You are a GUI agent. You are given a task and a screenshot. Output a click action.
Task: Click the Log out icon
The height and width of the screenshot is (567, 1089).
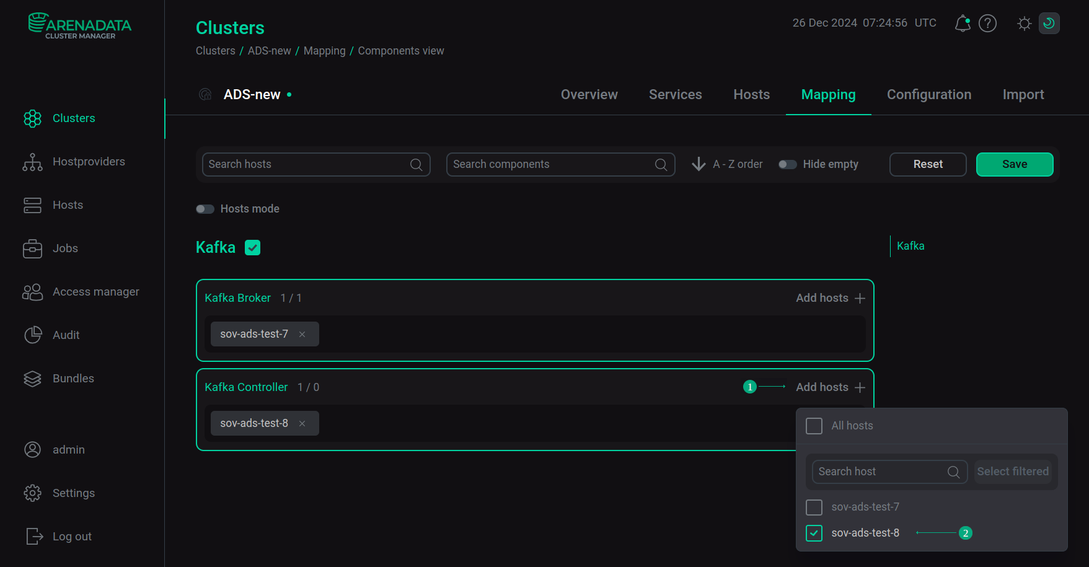(x=35, y=537)
